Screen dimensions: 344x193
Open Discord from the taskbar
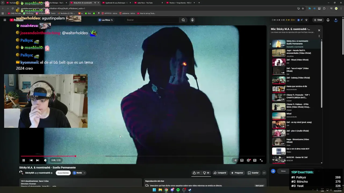(172, 190)
